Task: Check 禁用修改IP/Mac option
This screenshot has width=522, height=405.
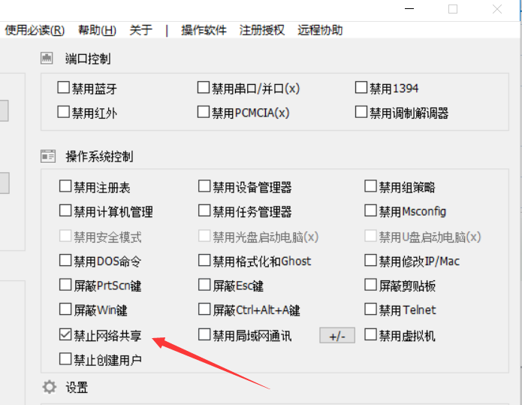Action: point(371,261)
